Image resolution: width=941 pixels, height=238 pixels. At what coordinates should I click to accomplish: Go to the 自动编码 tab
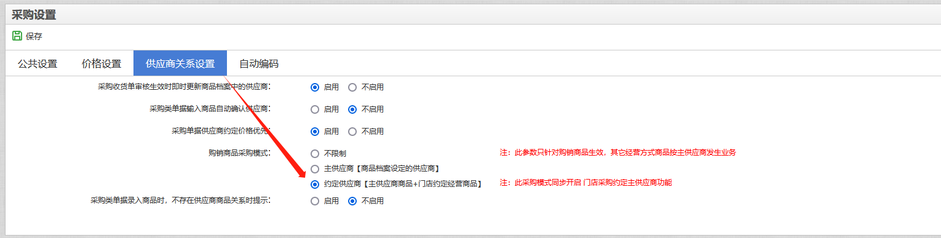pos(259,63)
